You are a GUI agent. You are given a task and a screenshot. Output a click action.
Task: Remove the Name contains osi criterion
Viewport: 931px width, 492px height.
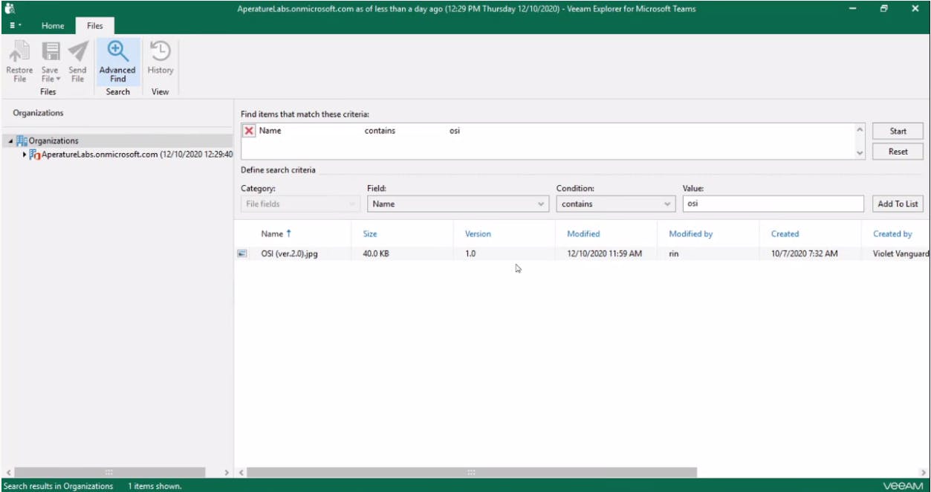[x=249, y=131]
